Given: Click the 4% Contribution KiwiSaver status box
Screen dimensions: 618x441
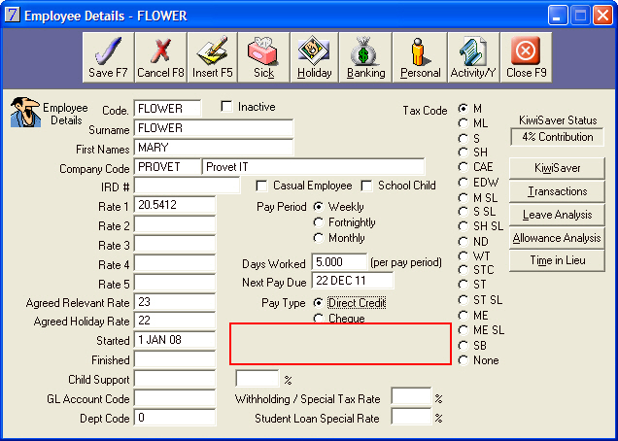Looking at the screenshot, I should [x=557, y=137].
